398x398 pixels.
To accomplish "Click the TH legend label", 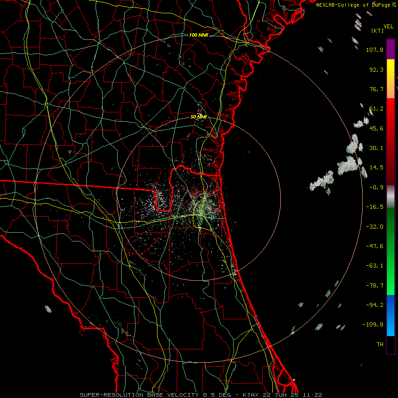I will (x=380, y=344).
